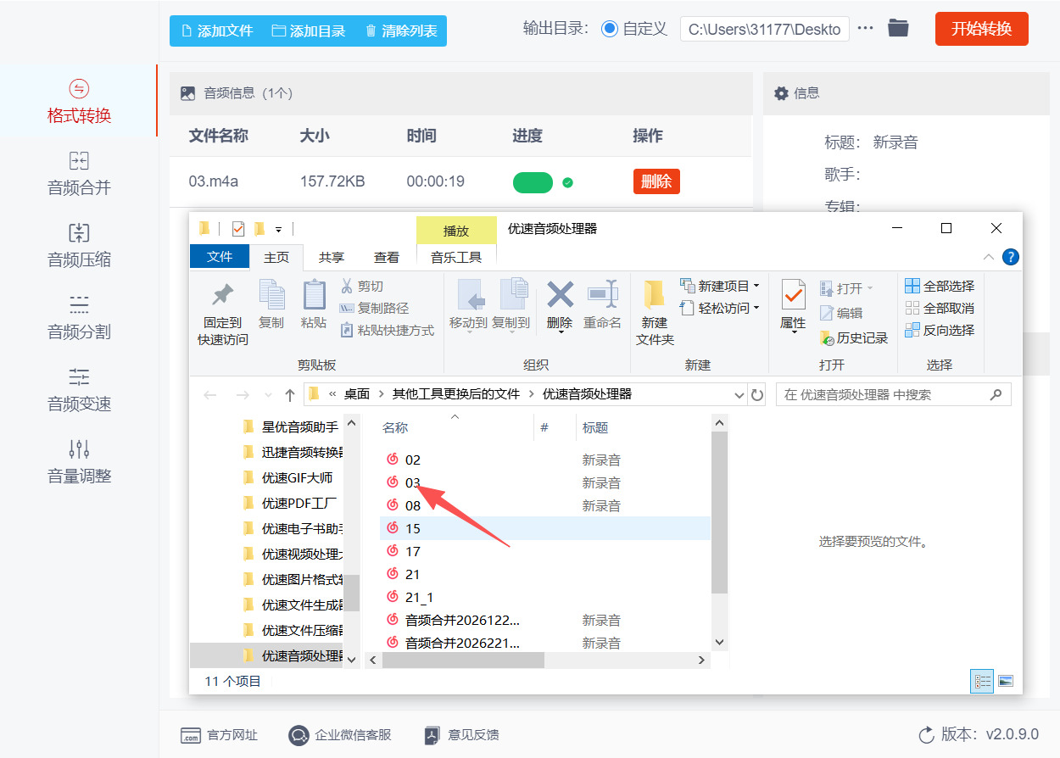The height and width of the screenshot is (758, 1060).
Task: Open the 音频合并 audio merge module
Action: click(x=79, y=174)
